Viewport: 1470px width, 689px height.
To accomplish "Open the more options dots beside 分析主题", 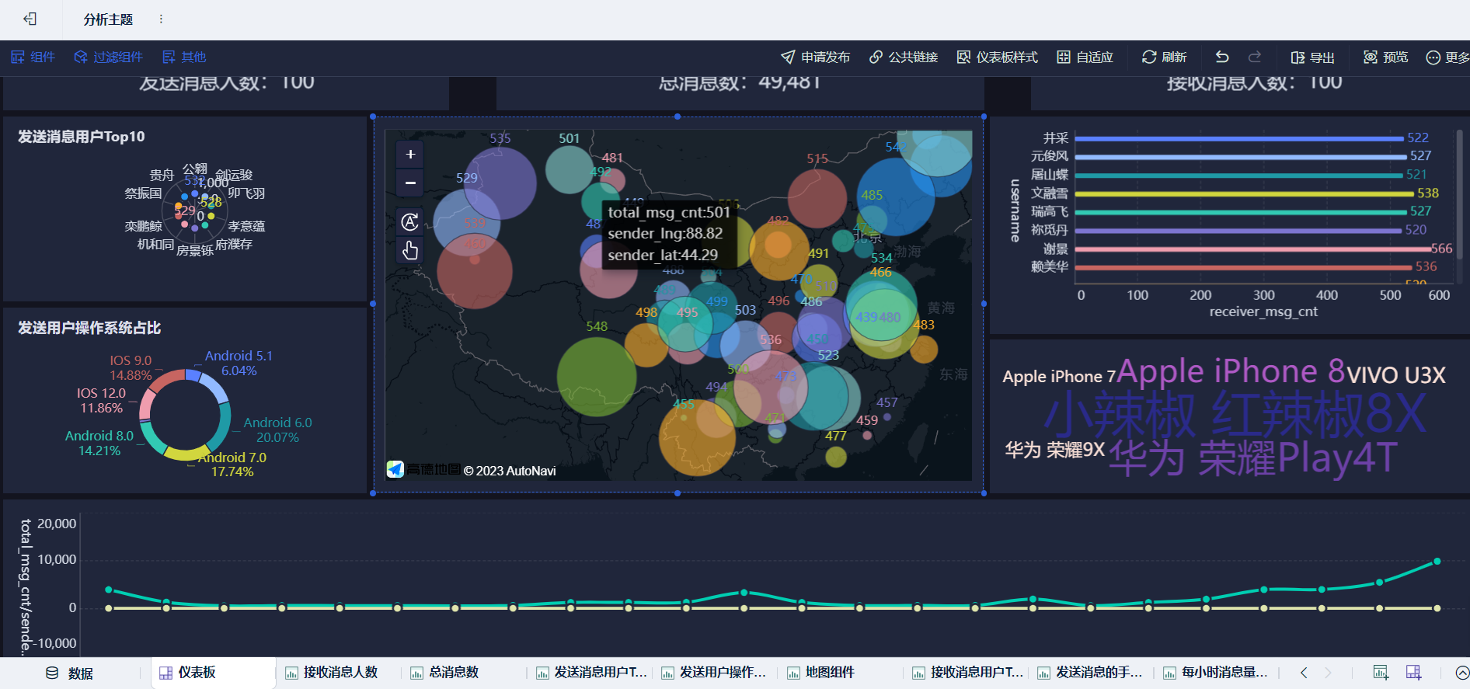I will click(161, 19).
